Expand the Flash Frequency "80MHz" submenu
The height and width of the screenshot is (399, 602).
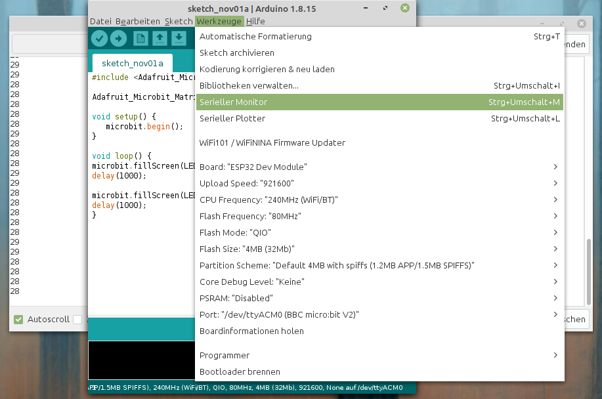[379, 217]
